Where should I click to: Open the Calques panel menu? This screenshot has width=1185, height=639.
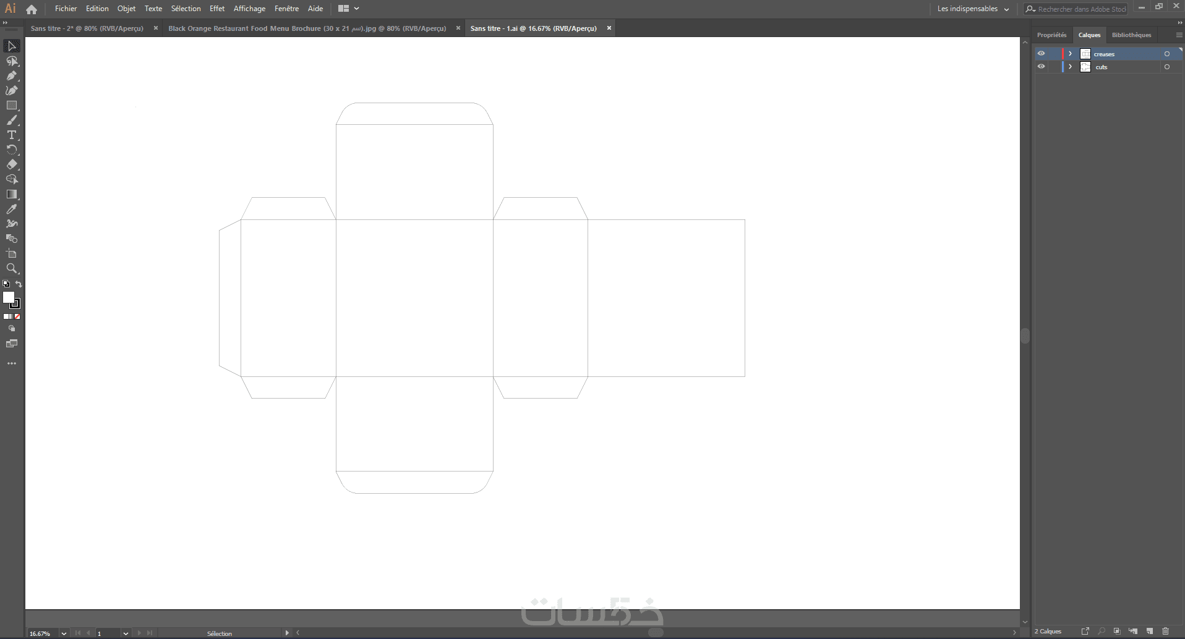[x=1179, y=35]
